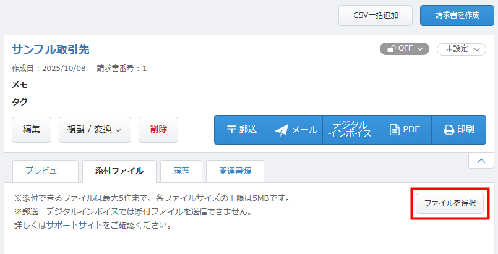Image resolution: width=498 pixels, height=254 pixels.
Task: Send as デジタルインボイス
Action: coord(350,130)
